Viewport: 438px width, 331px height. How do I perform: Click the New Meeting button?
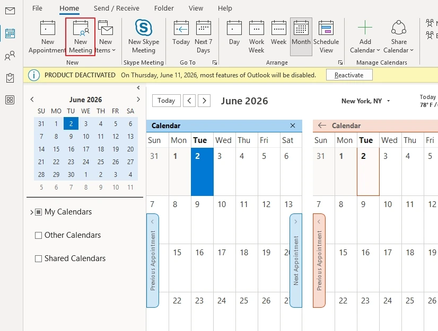pos(81,37)
